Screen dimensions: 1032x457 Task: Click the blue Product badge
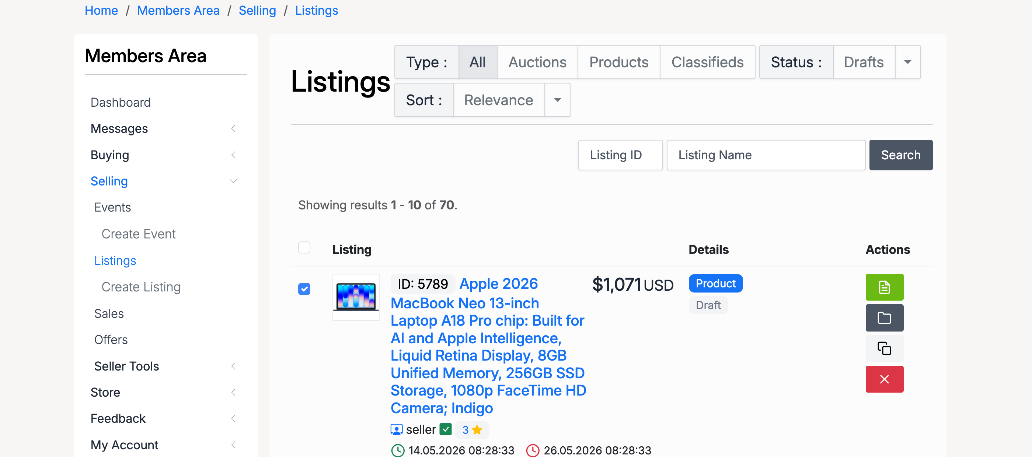pyautogui.click(x=715, y=283)
